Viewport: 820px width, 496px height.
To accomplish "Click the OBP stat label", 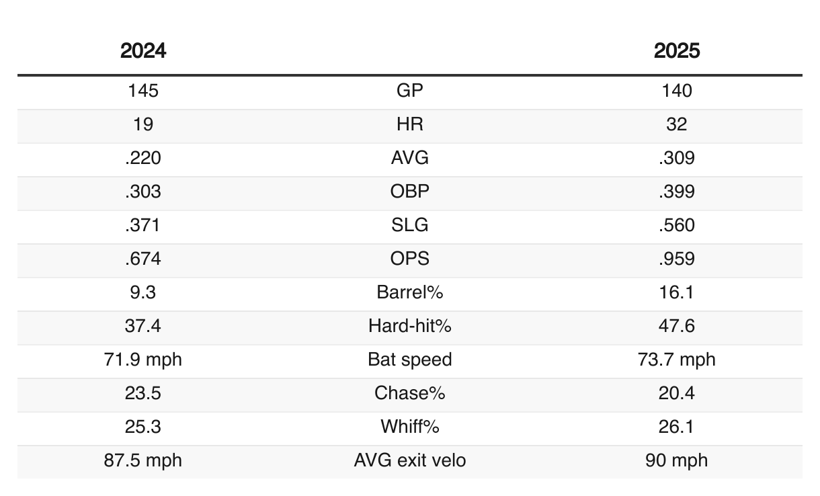I will pos(409,192).
